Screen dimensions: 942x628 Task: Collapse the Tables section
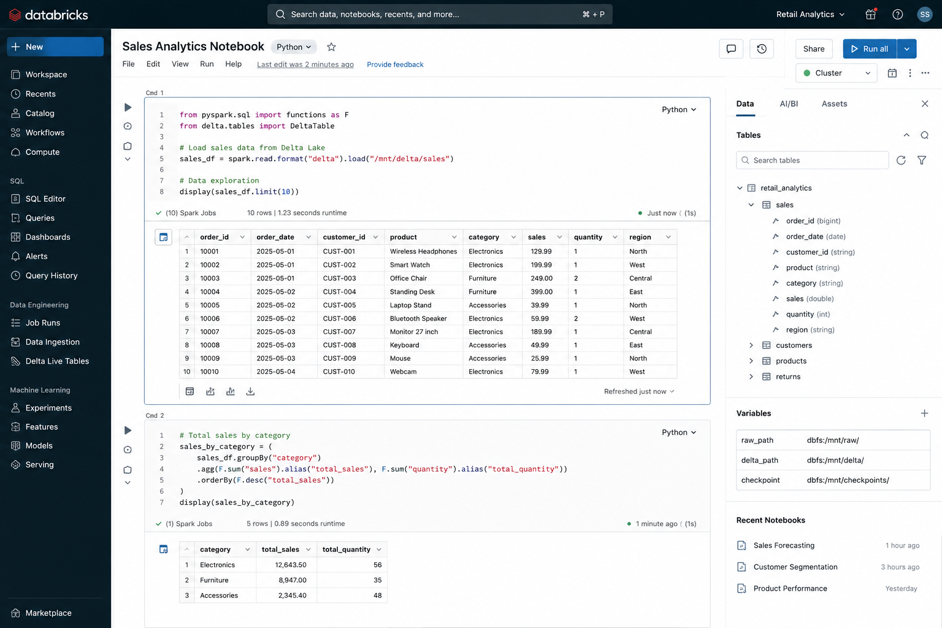tap(906, 135)
